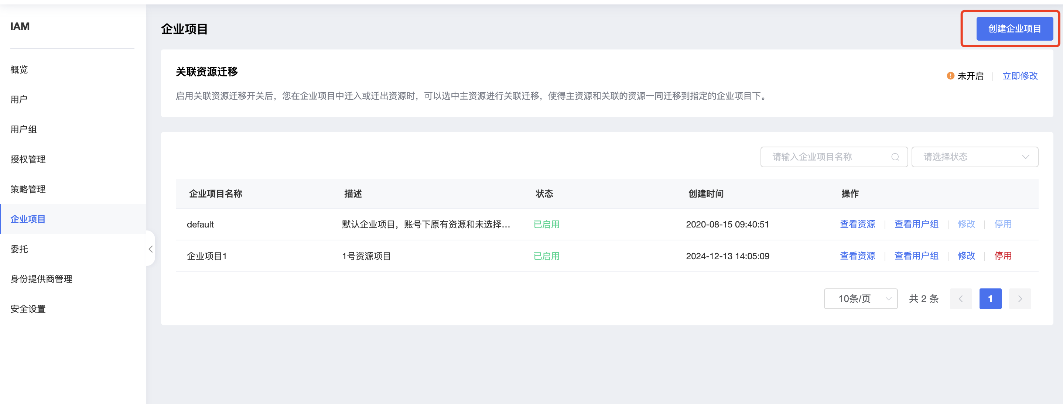The image size is (1063, 404).
Task: Click the 状态 column header
Action: point(544,194)
